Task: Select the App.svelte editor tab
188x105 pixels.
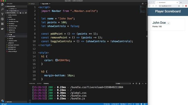Action: coord(45,4)
